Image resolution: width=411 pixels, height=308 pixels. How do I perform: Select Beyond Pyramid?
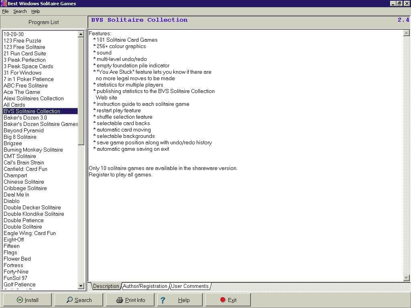pyautogui.click(x=40, y=130)
